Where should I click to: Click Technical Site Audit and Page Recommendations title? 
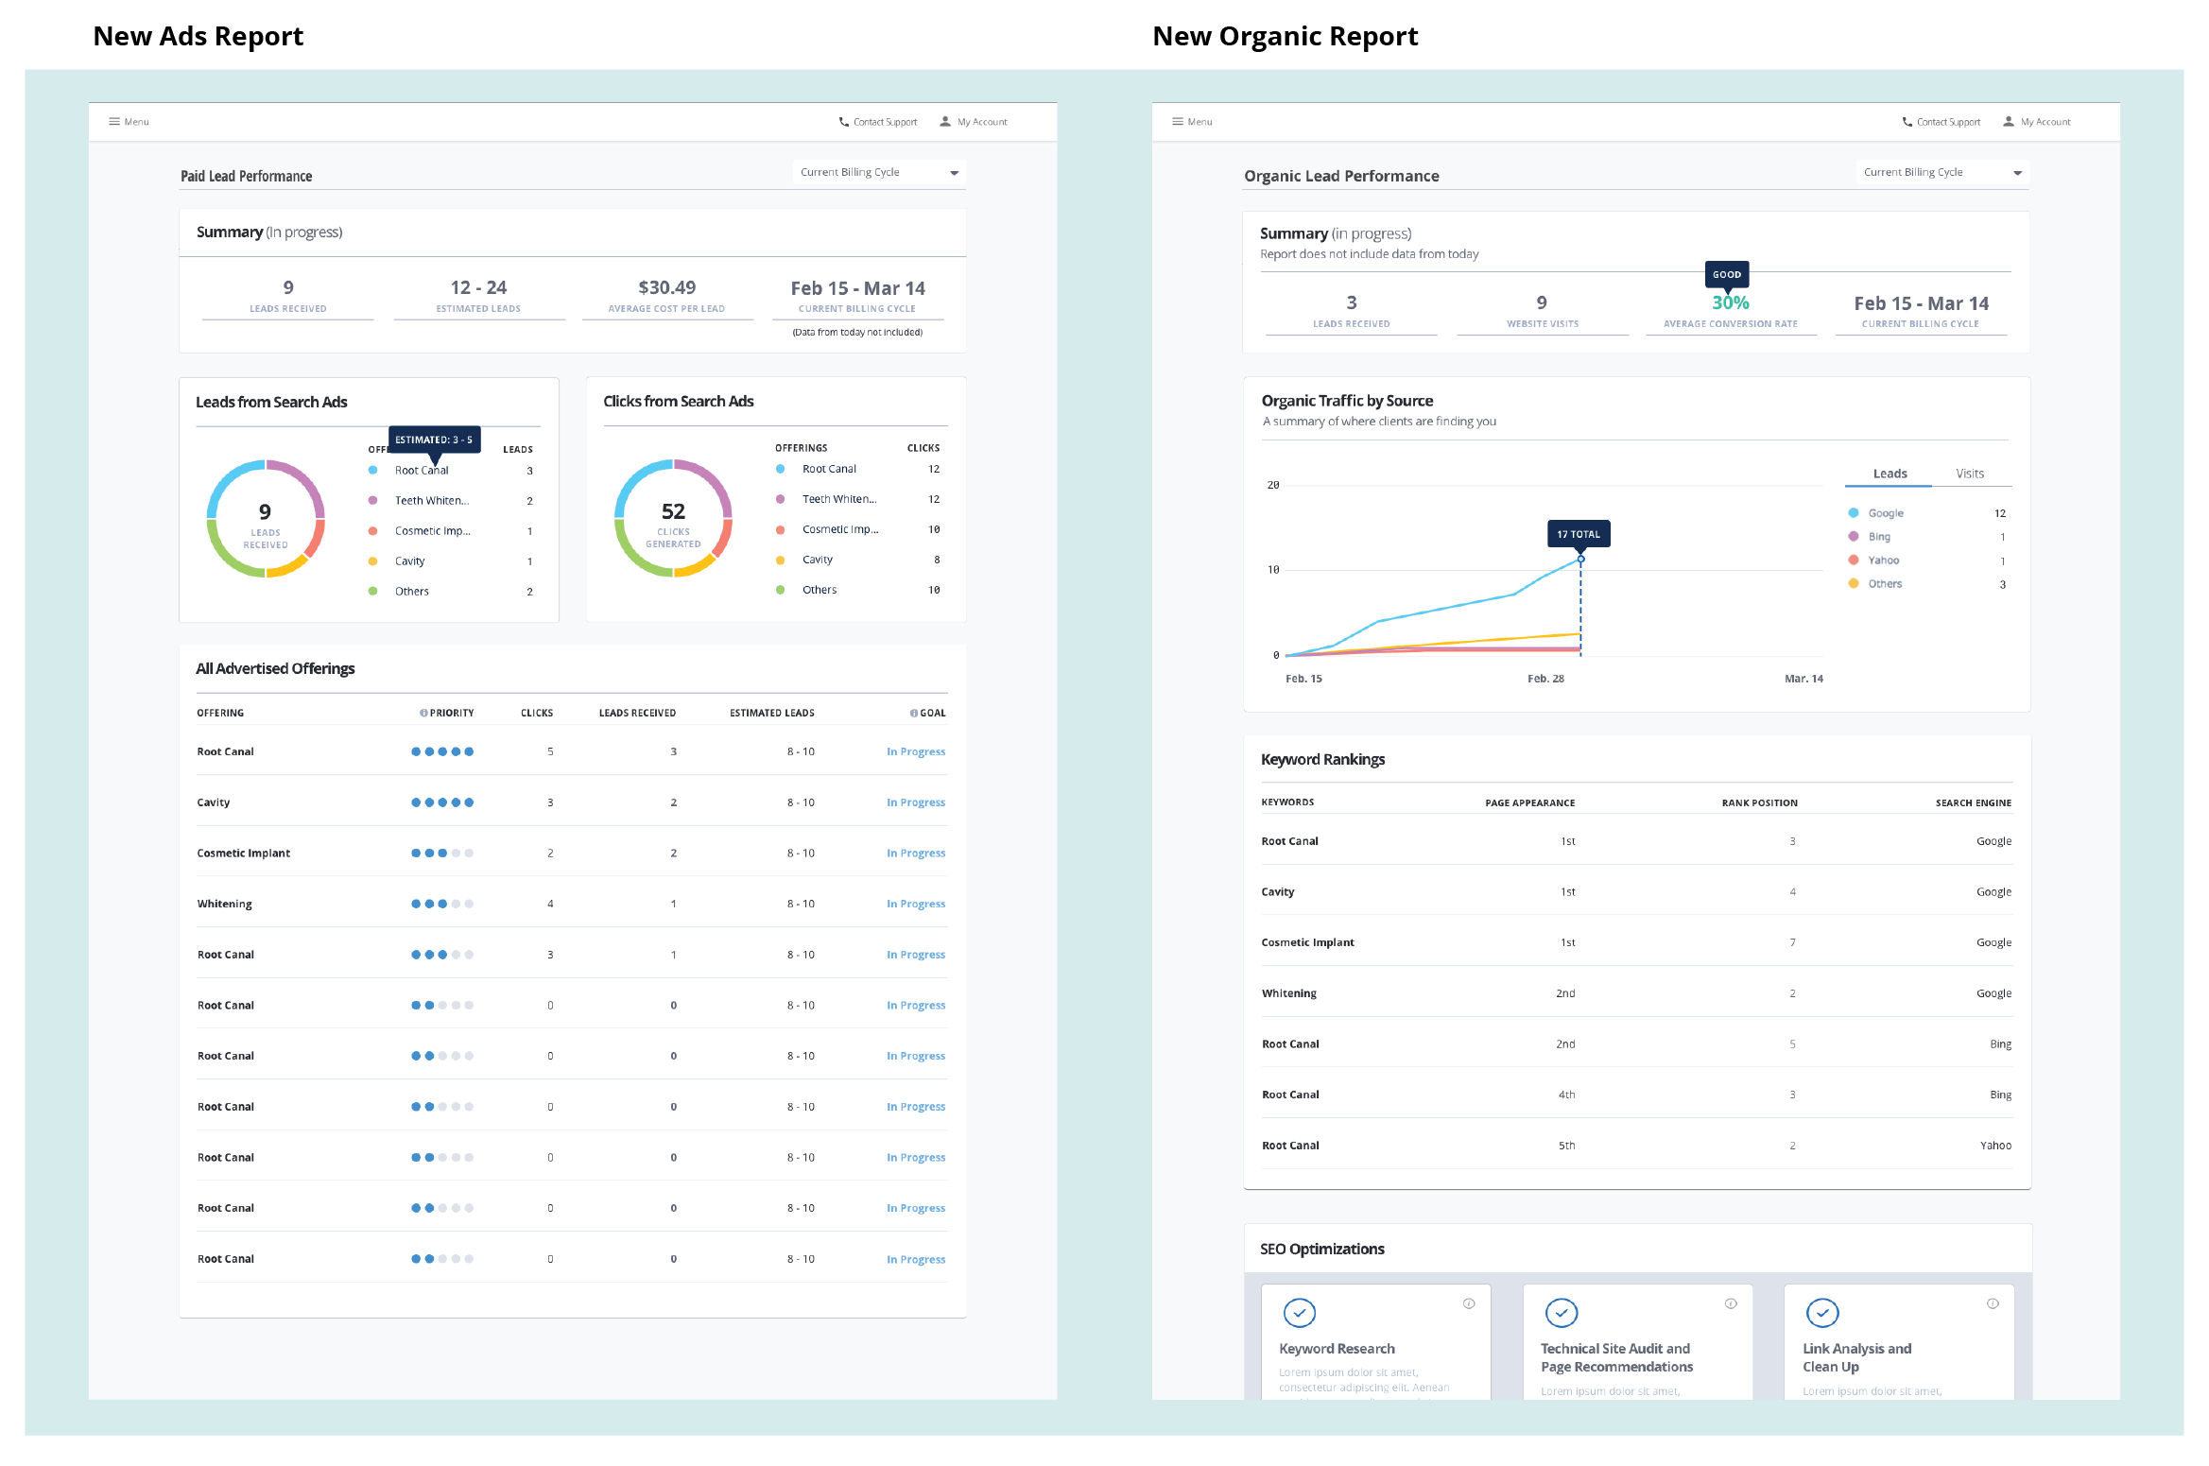pos(1616,1357)
